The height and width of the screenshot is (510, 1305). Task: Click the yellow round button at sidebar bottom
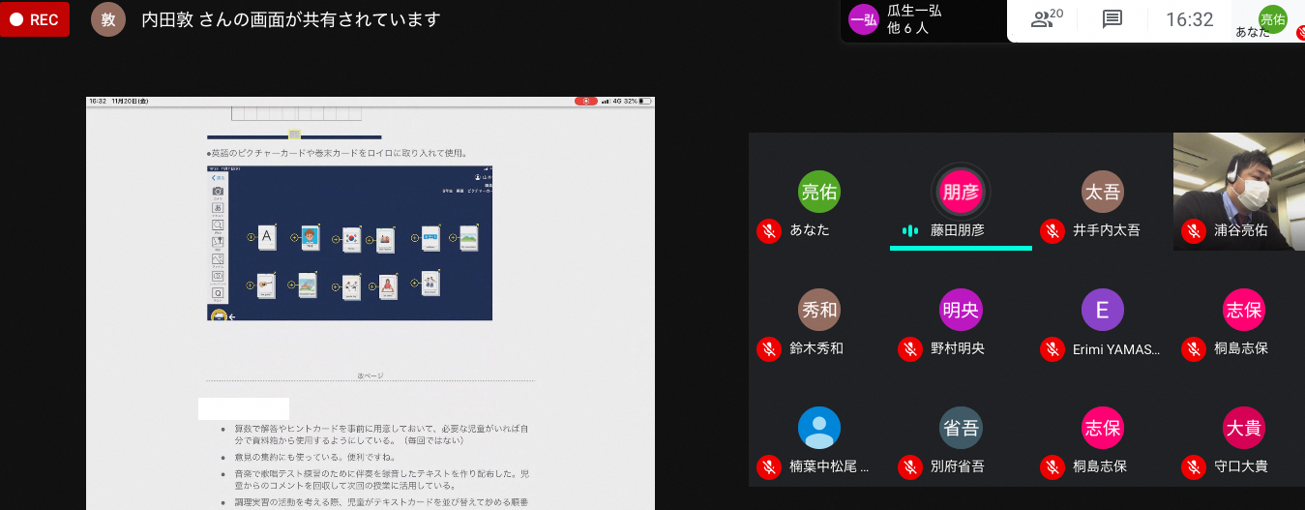pyautogui.click(x=219, y=315)
